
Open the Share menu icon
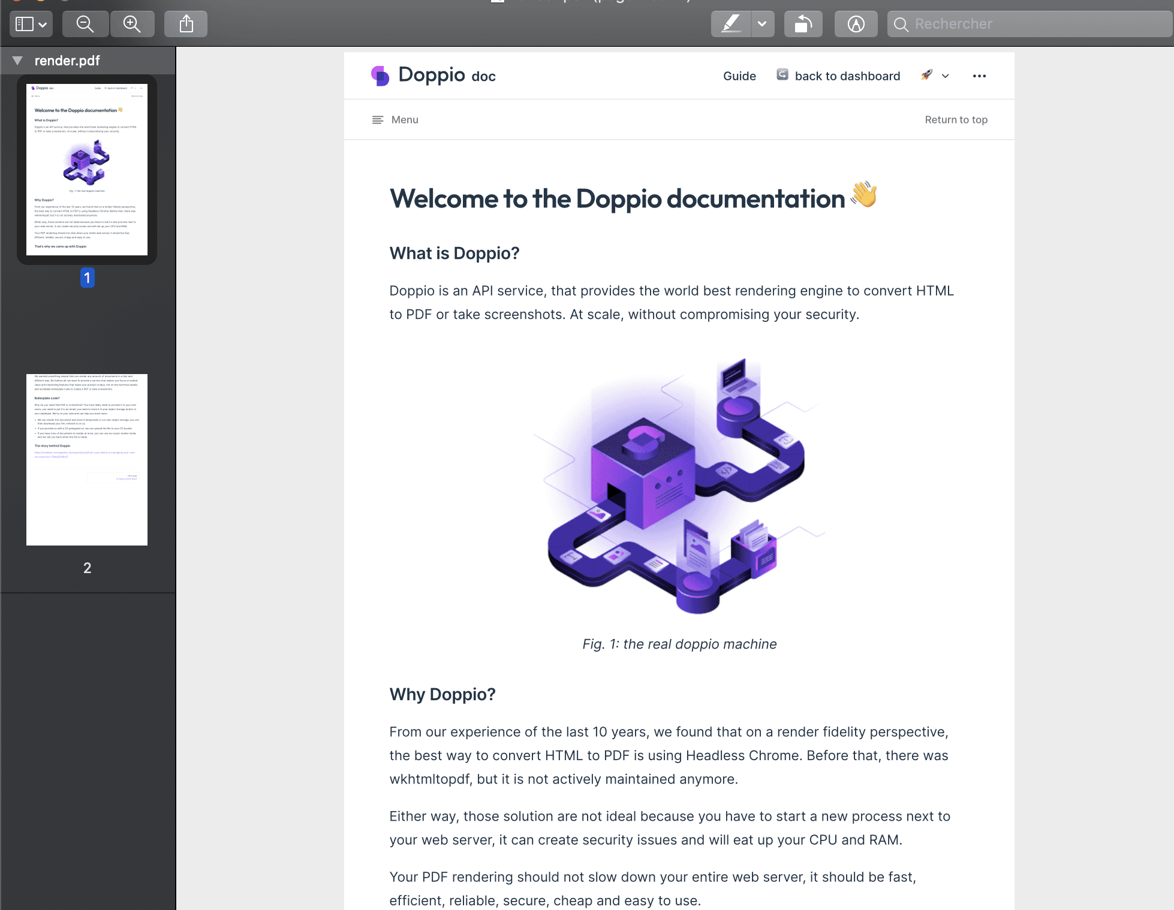[x=186, y=24]
